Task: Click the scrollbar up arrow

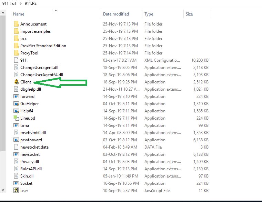Action: pos(3,13)
